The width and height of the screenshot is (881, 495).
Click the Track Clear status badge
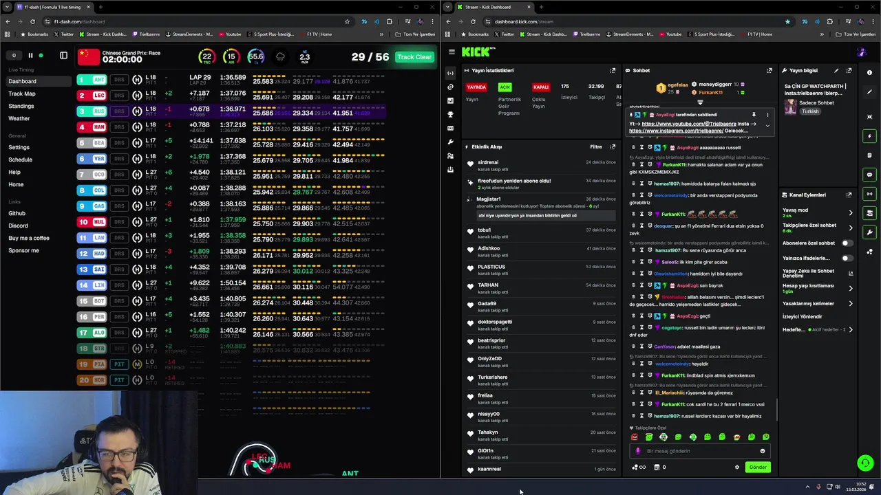414,57
